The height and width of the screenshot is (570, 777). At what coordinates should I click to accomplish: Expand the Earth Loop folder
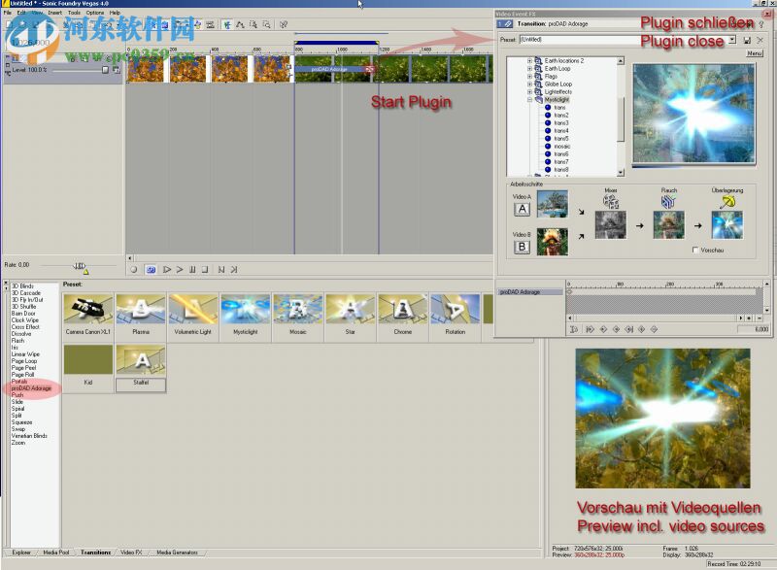(529, 69)
